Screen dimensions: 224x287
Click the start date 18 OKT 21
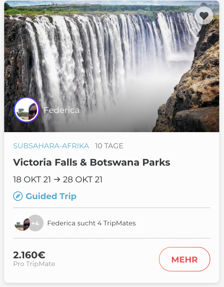32,180
